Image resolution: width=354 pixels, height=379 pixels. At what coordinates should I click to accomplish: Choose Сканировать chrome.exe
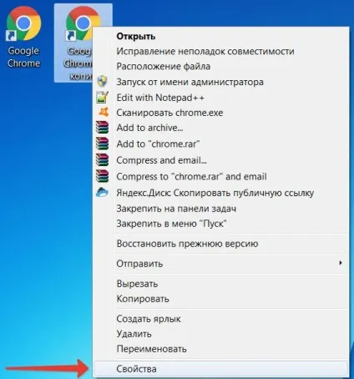click(221, 113)
